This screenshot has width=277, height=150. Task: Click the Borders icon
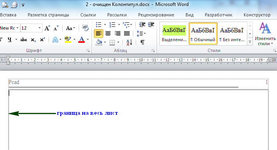point(112,42)
